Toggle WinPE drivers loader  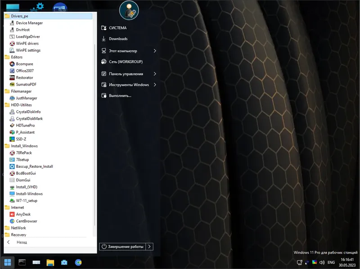coord(25,43)
